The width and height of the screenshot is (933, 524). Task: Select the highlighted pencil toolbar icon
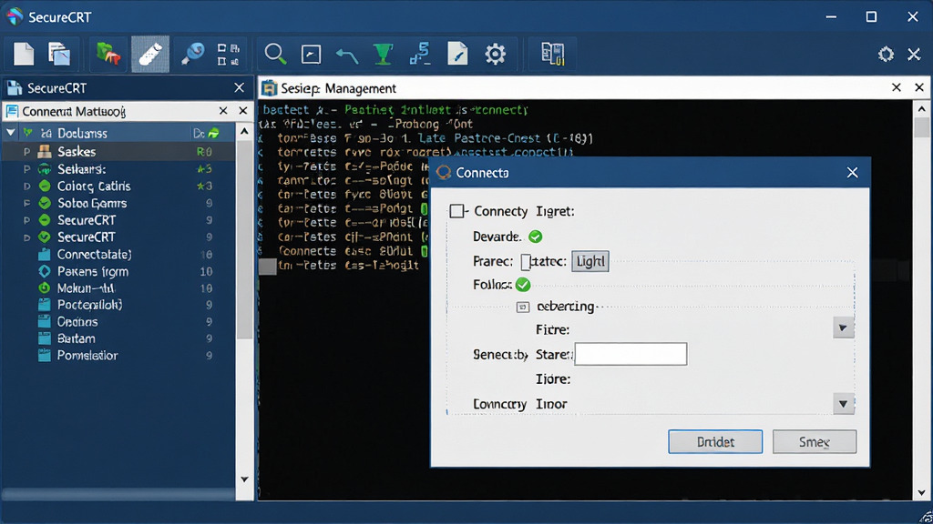pyautogui.click(x=150, y=54)
